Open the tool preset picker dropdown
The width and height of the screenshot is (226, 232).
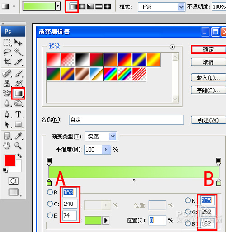[x=14, y=6]
